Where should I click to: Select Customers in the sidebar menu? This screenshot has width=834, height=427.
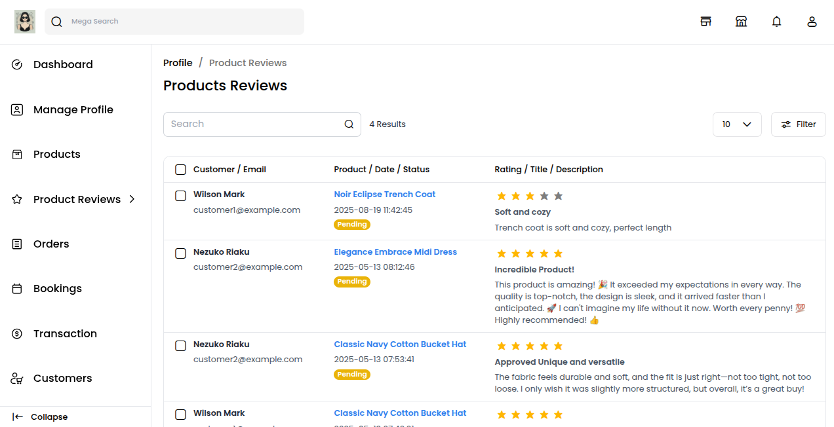pyautogui.click(x=62, y=378)
